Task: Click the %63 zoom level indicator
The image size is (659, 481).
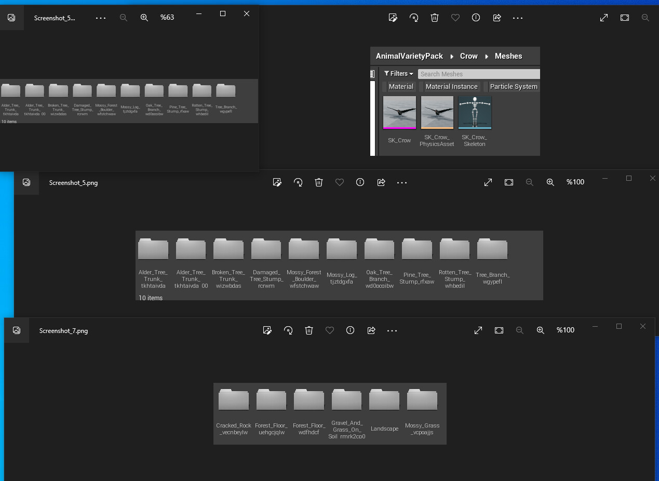Action: coord(167,18)
